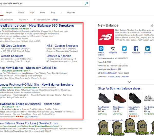Open the My saves tab

[71, 13]
